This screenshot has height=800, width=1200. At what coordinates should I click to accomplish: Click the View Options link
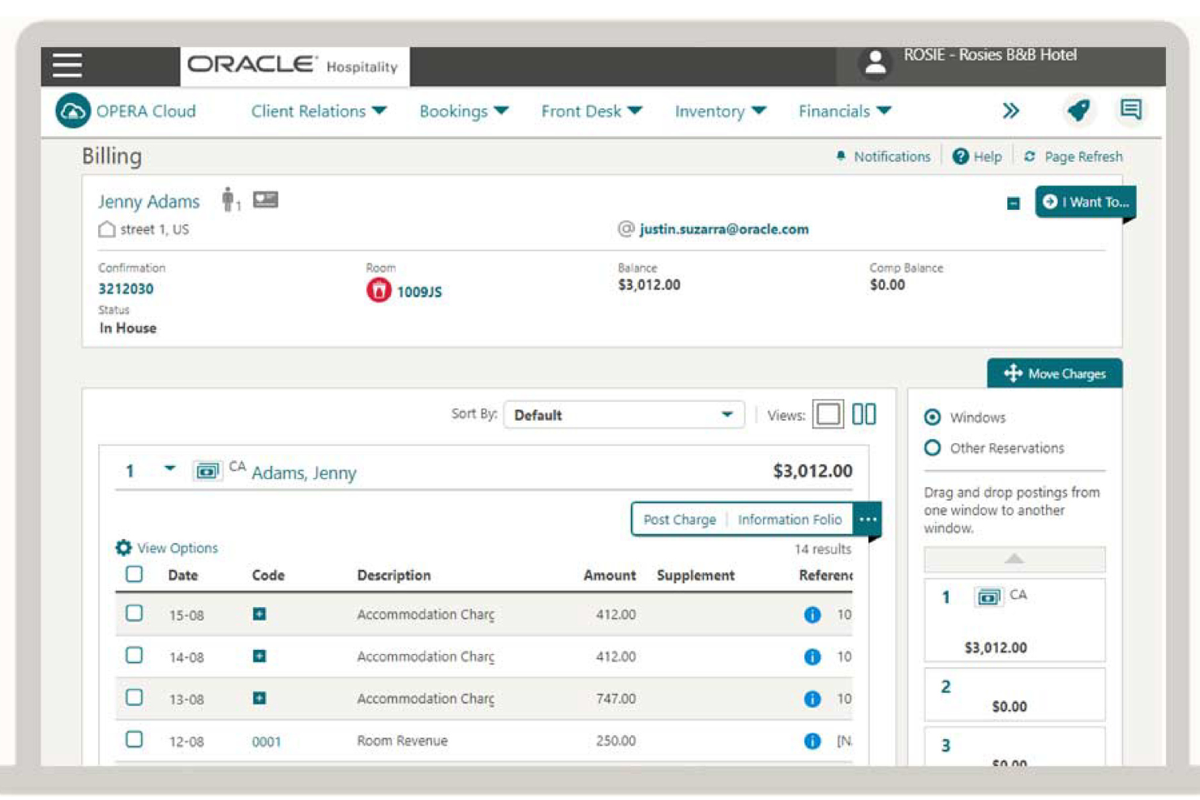(178, 549)
